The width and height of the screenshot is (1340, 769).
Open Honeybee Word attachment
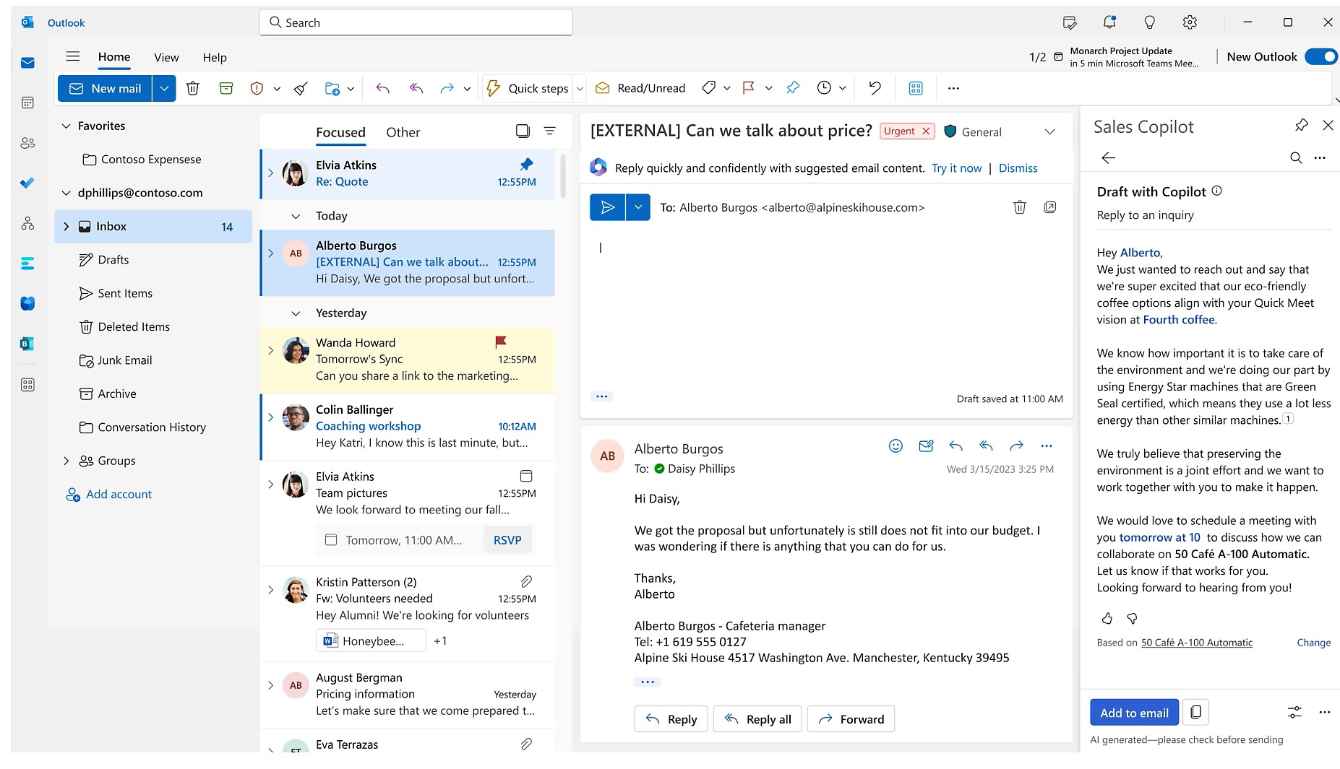371,640
